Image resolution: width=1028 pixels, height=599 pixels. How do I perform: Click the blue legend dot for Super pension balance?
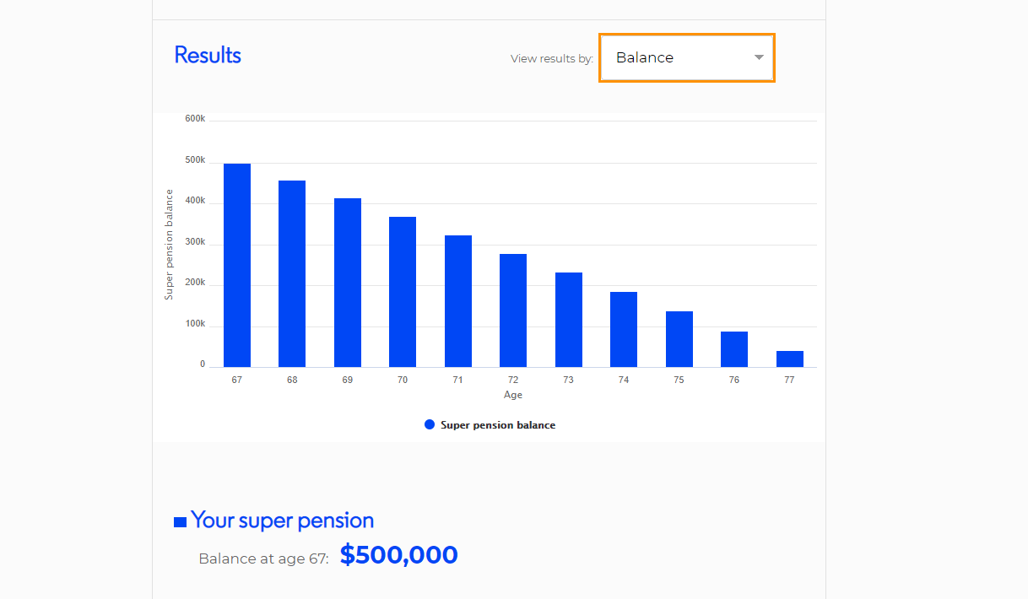[430, 425]
